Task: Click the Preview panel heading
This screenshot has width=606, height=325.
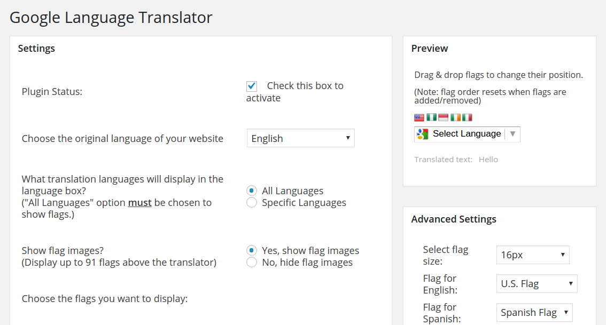Action: point(429,48)
